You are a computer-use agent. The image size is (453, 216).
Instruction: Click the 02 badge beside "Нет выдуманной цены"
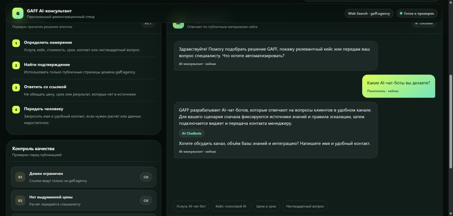click(20, 201)
